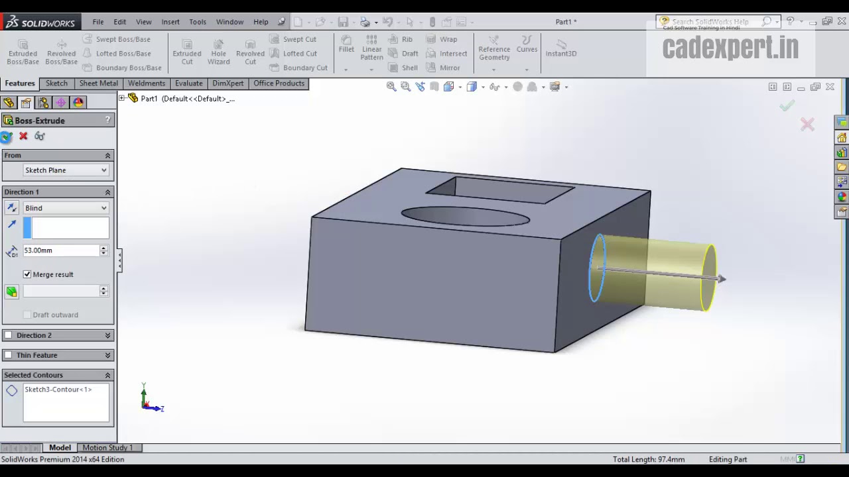Click Zoom to Fit icon

pyautogui.click(x=391, y=87)
